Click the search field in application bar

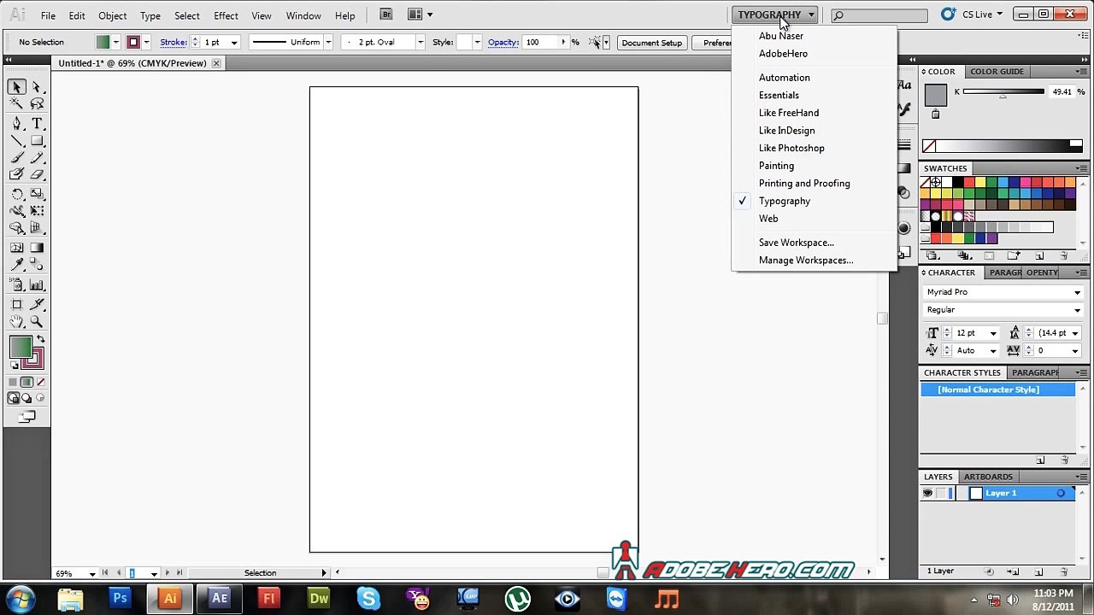pyautogui.click(x=879, y=15)
